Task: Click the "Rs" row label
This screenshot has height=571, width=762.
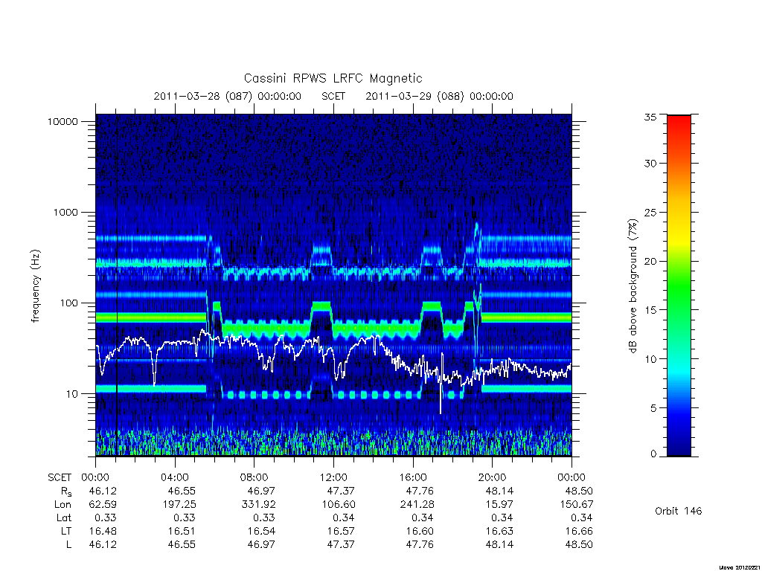Action: pos(66,491)
